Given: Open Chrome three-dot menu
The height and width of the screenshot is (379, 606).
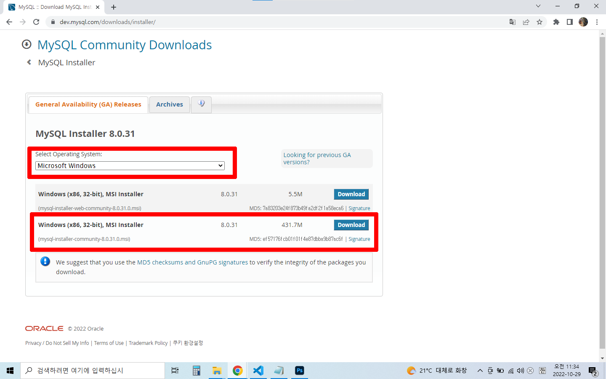Looking at the screenshot, I should [x=597, y=22].
